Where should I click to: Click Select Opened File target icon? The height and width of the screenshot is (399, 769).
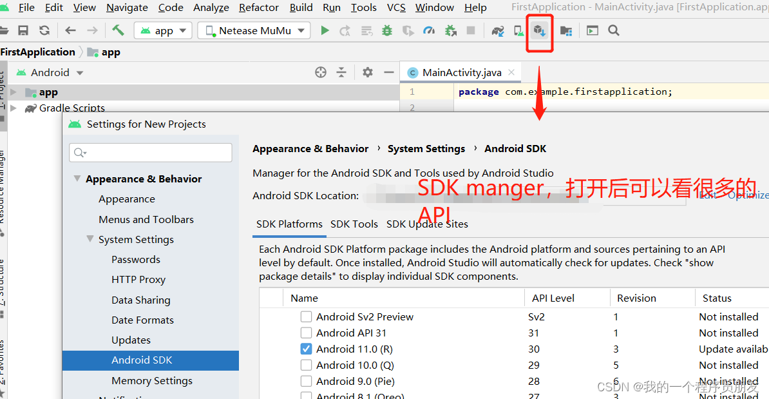click(321, 73)
